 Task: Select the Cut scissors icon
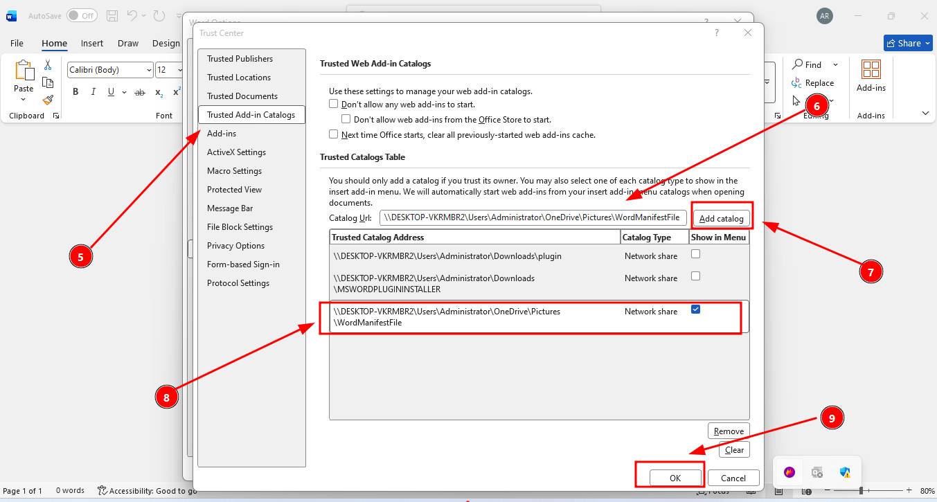point(48,64)
